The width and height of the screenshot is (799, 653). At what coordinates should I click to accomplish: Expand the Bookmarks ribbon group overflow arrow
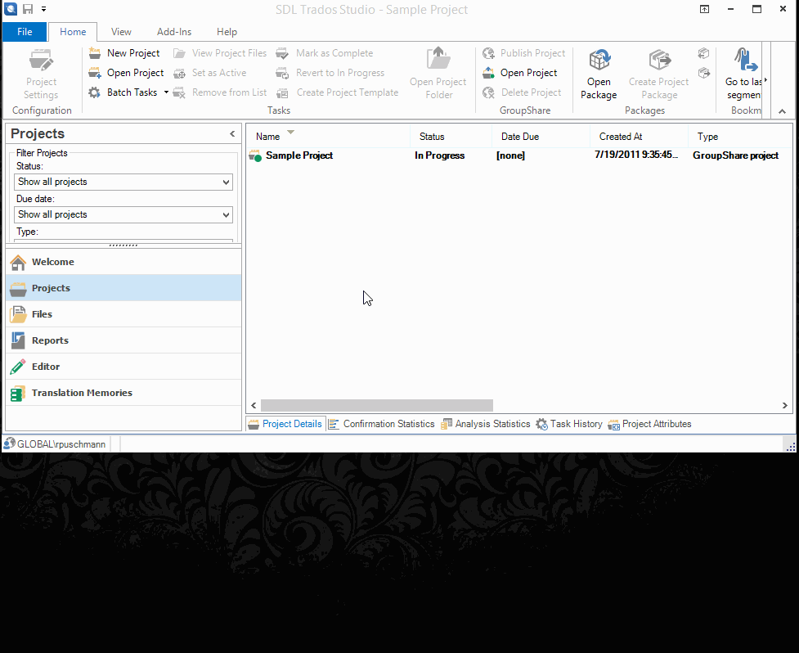(x=765, y=80)
